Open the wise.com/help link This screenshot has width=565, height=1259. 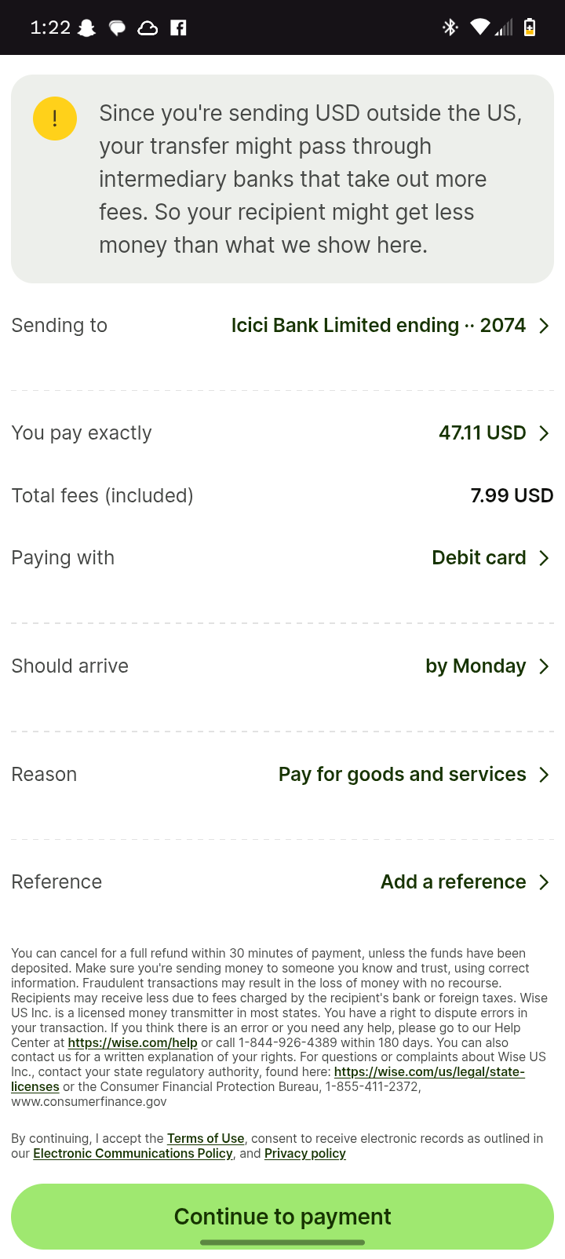coord(133,1043)
